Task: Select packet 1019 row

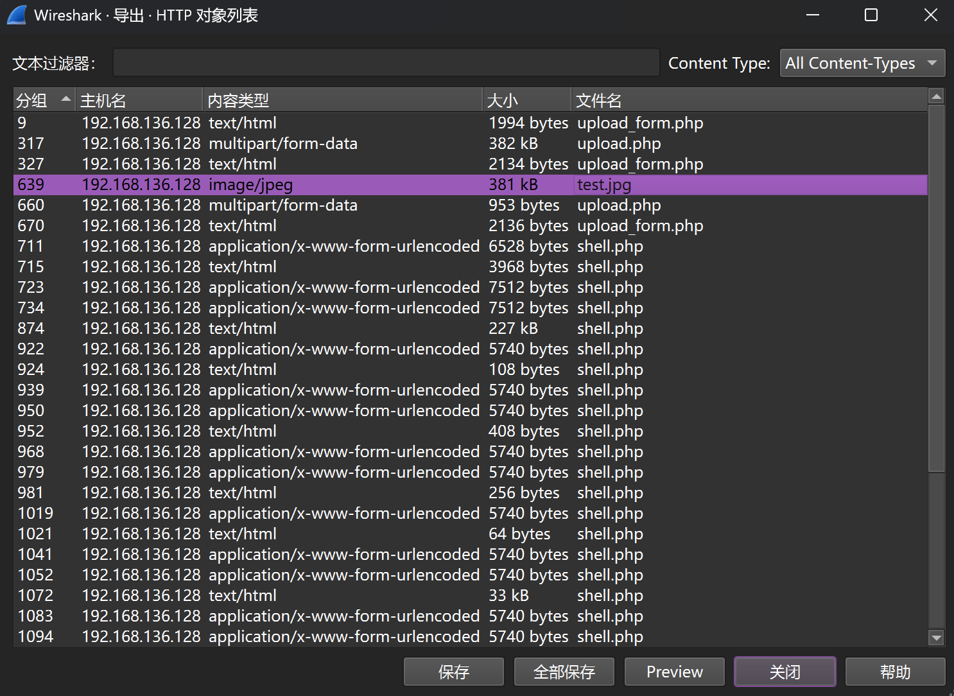Action: (x=471, y=513)
